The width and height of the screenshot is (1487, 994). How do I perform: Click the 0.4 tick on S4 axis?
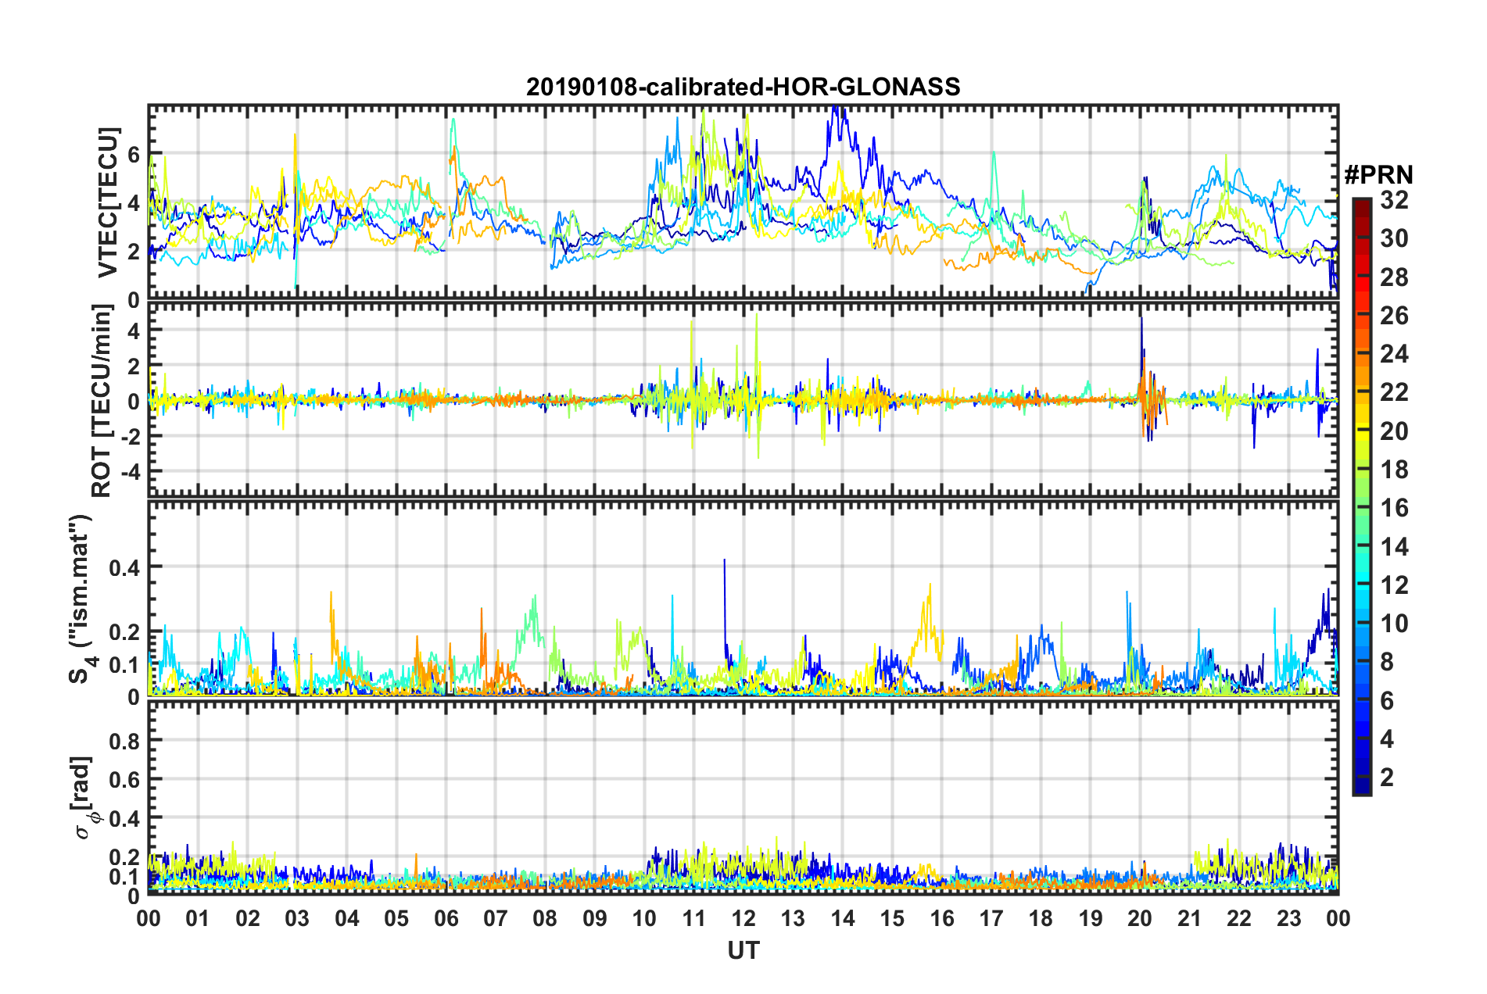125,567
